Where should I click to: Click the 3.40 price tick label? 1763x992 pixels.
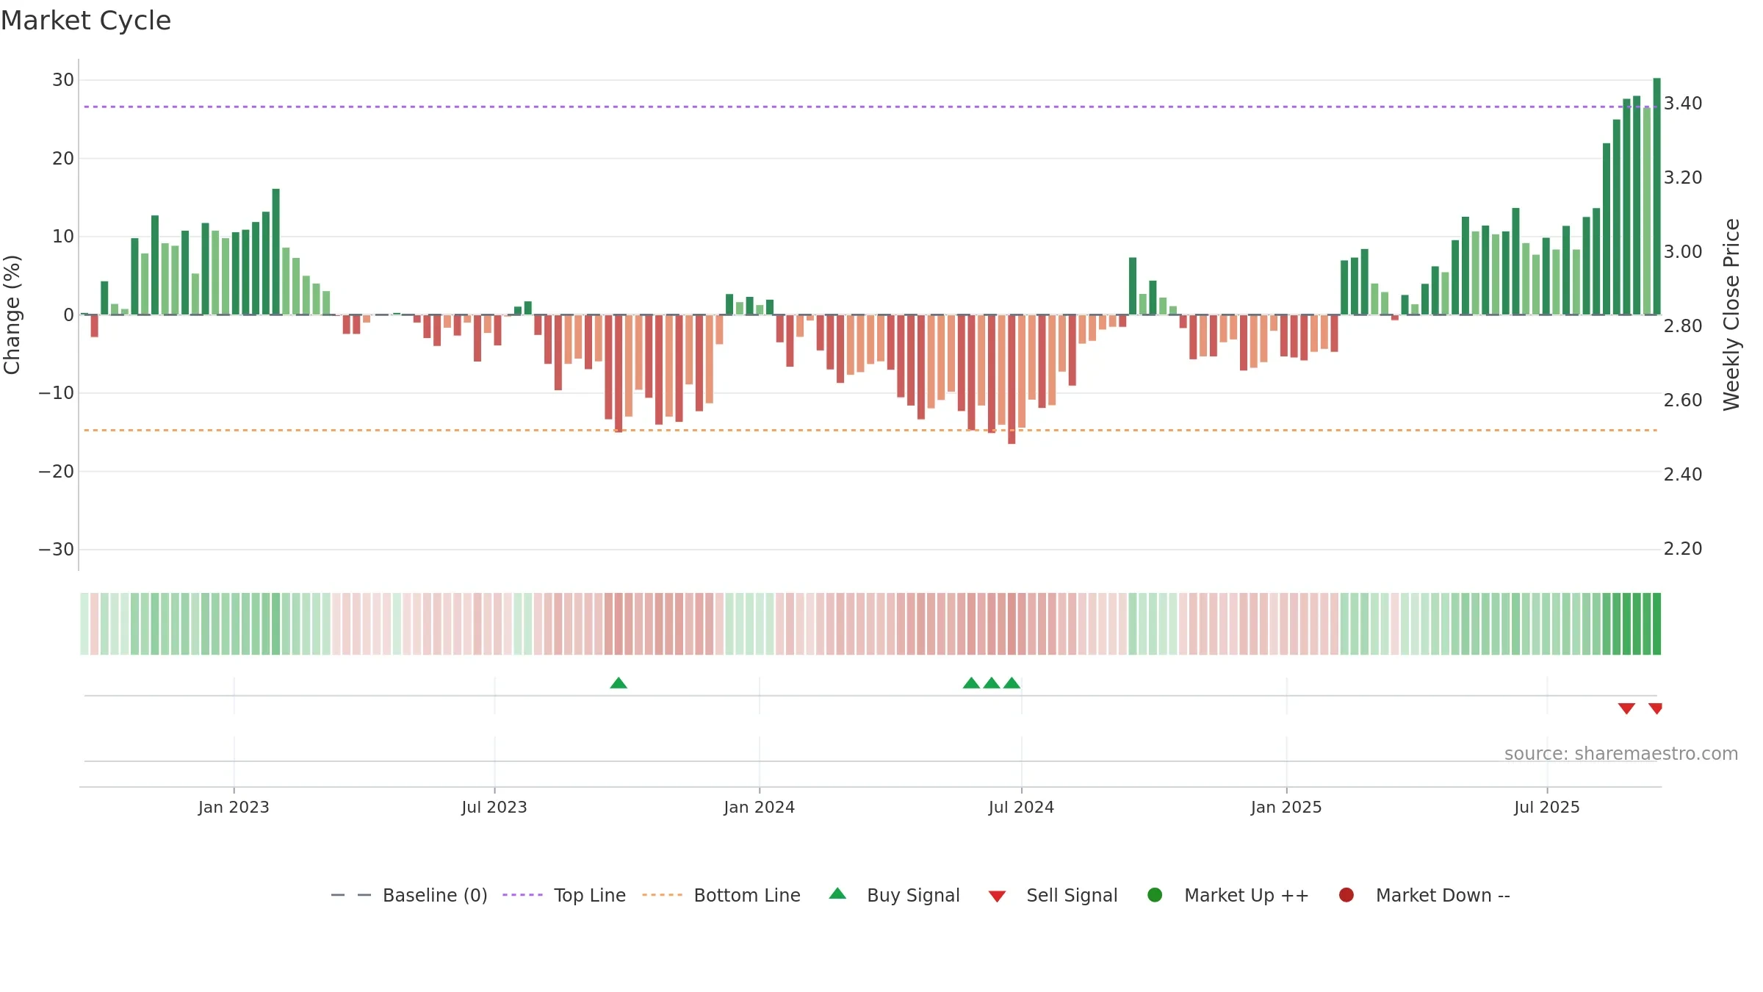point(1683,104)
